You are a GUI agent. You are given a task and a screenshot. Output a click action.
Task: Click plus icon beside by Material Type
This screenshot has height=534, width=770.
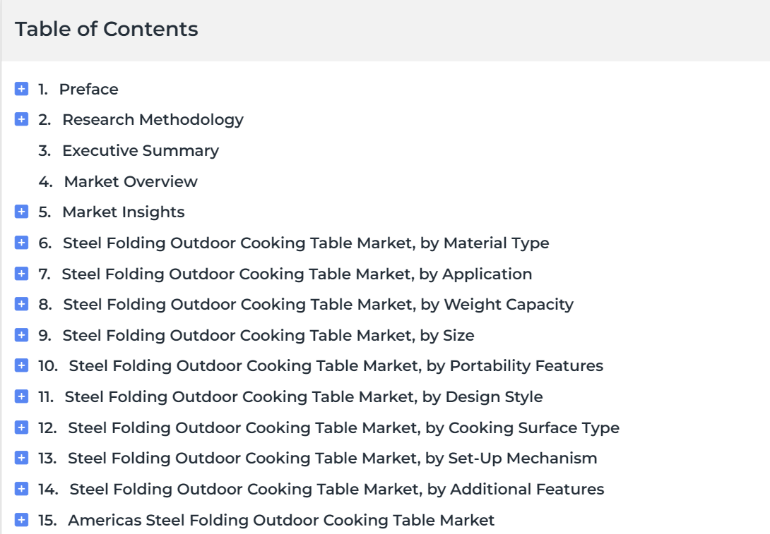(22, 242)
